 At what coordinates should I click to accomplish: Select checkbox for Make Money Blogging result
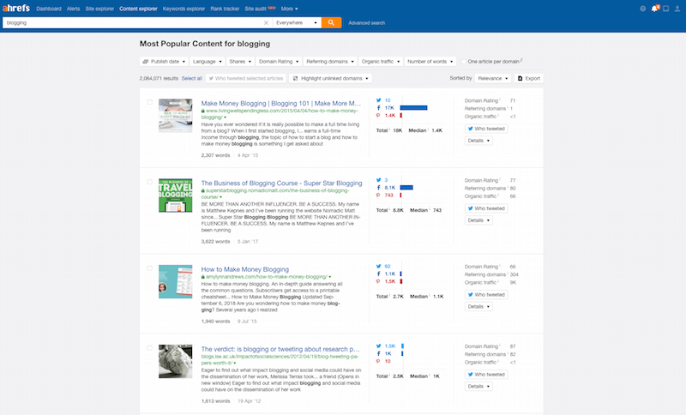(x=149, y=102)
